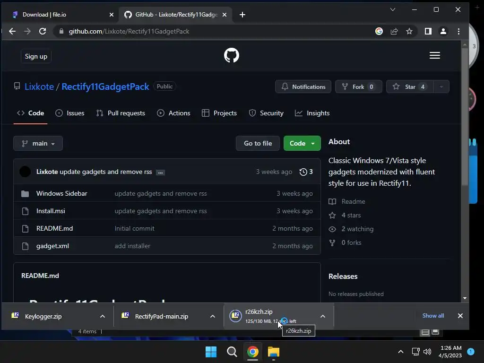Screen dimensions: 484x363
Task: Reload the page with the refresh icon
Action: click(43, 31)
